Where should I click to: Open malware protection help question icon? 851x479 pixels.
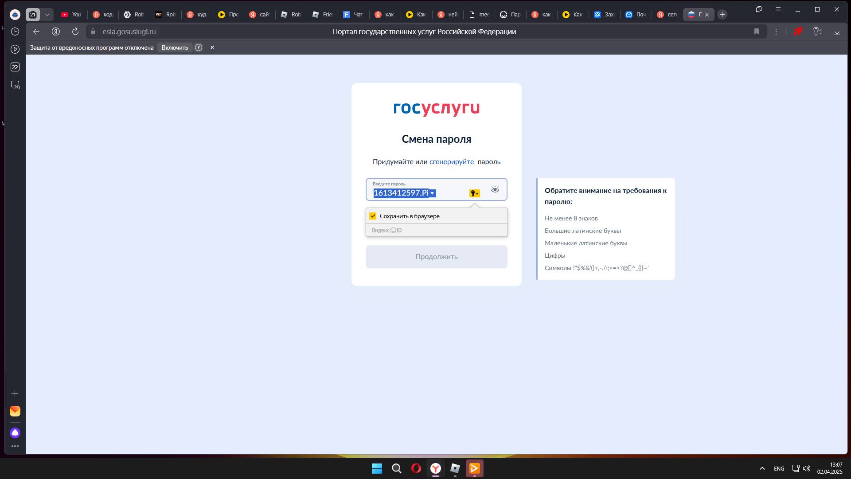(x=199, y=47)
